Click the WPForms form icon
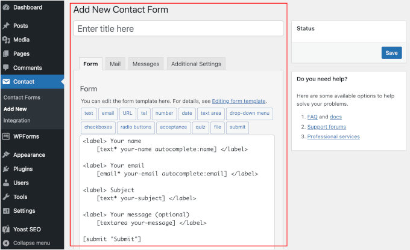The height and width of the screenshot is (250, 410). (6, 136)
